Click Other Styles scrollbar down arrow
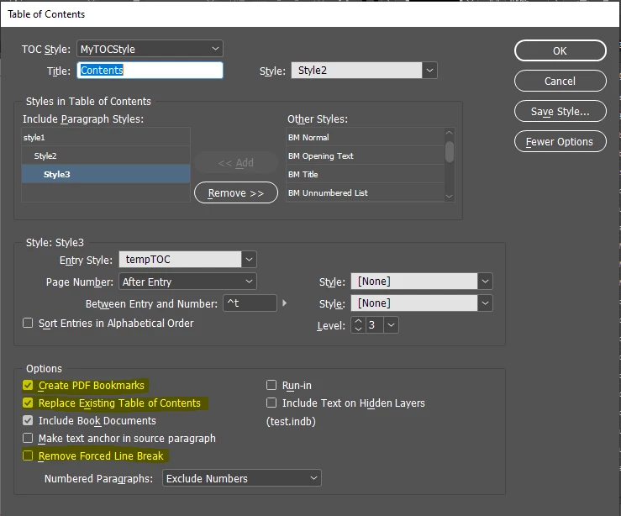 [449, 196]
